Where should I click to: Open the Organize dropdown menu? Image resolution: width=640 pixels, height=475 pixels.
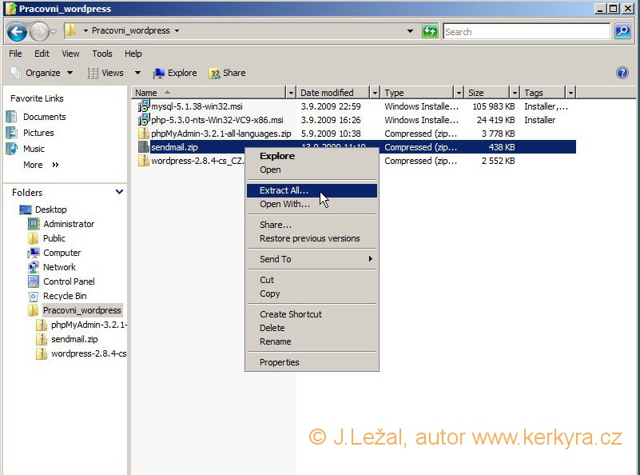click(x=42, y=73)
